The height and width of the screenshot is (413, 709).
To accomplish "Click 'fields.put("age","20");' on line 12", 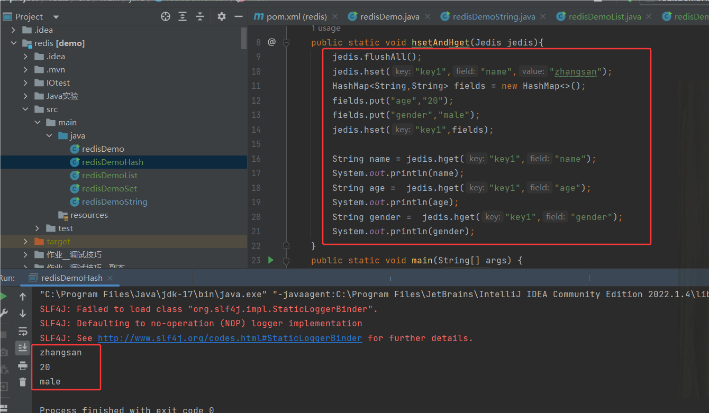I will 393,100.
